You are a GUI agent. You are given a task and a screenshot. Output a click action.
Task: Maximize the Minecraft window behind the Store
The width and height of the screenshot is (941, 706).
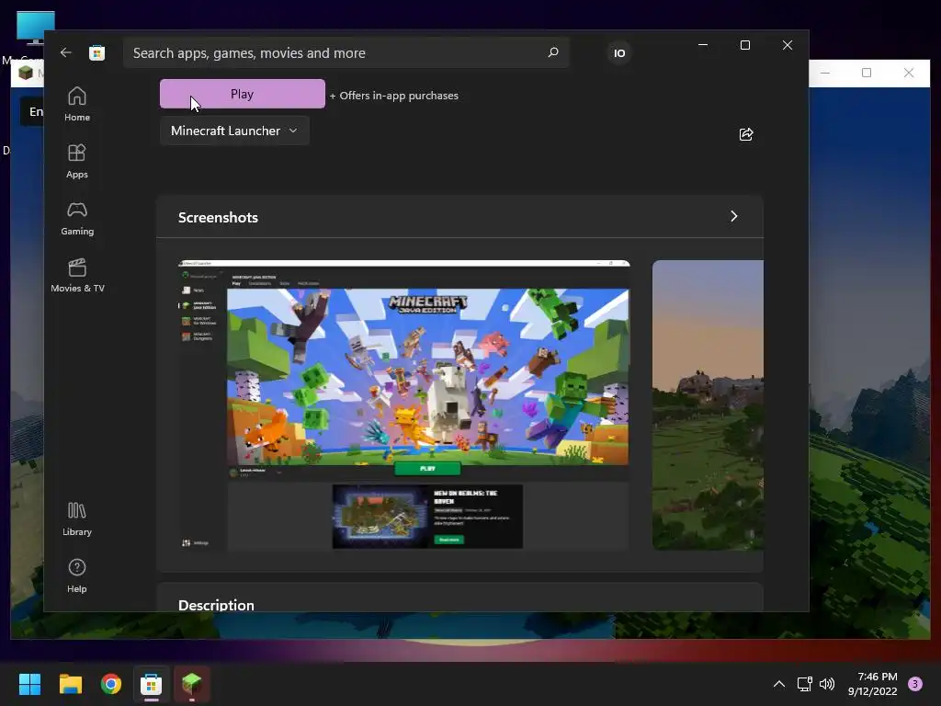867,73
